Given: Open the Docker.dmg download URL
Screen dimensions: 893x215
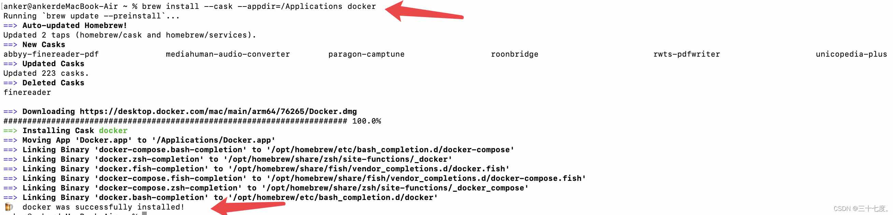Looking at the screenshot, I should (x=218, y=112).
